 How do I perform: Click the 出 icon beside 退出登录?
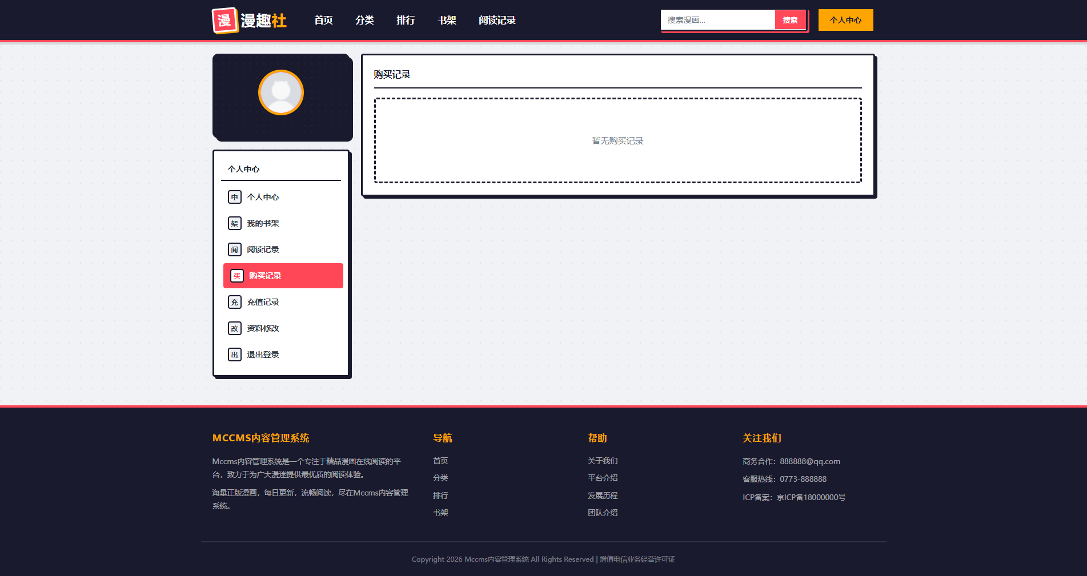pos(235,355)
